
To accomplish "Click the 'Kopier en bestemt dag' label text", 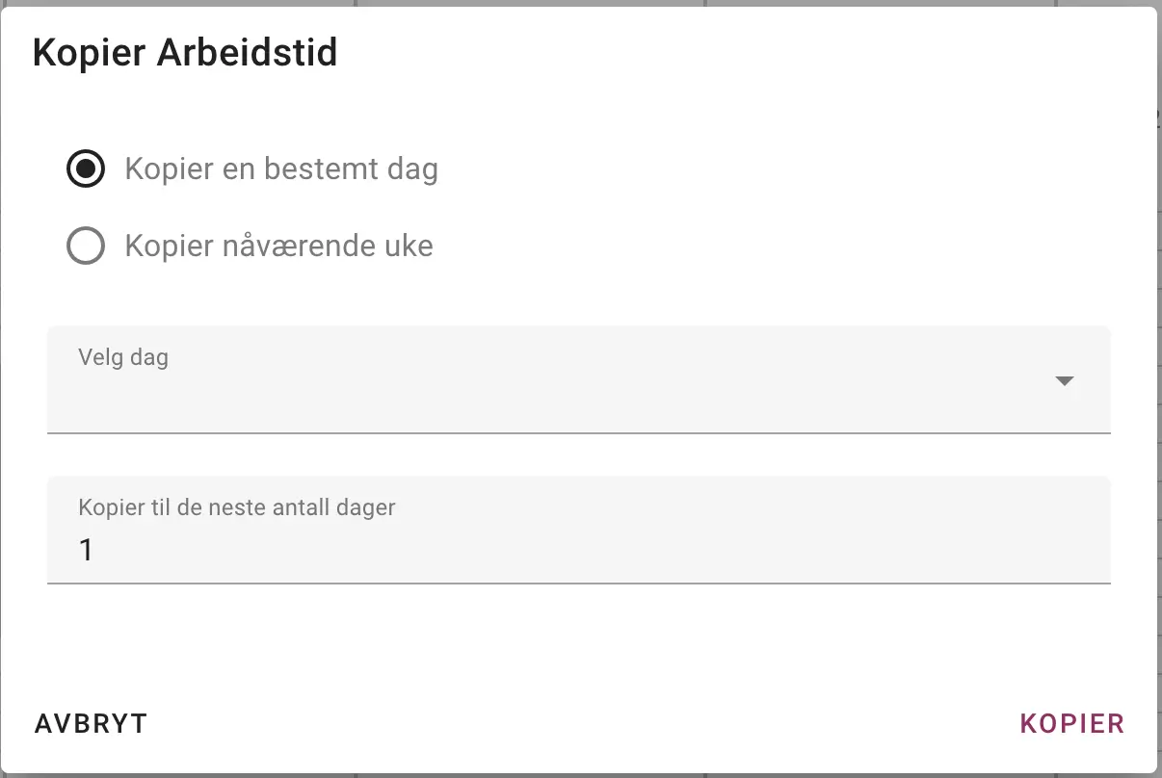I will pos(281,169).
